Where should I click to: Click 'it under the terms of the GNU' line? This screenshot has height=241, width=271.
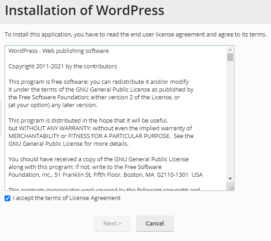[x=101, y=90]
